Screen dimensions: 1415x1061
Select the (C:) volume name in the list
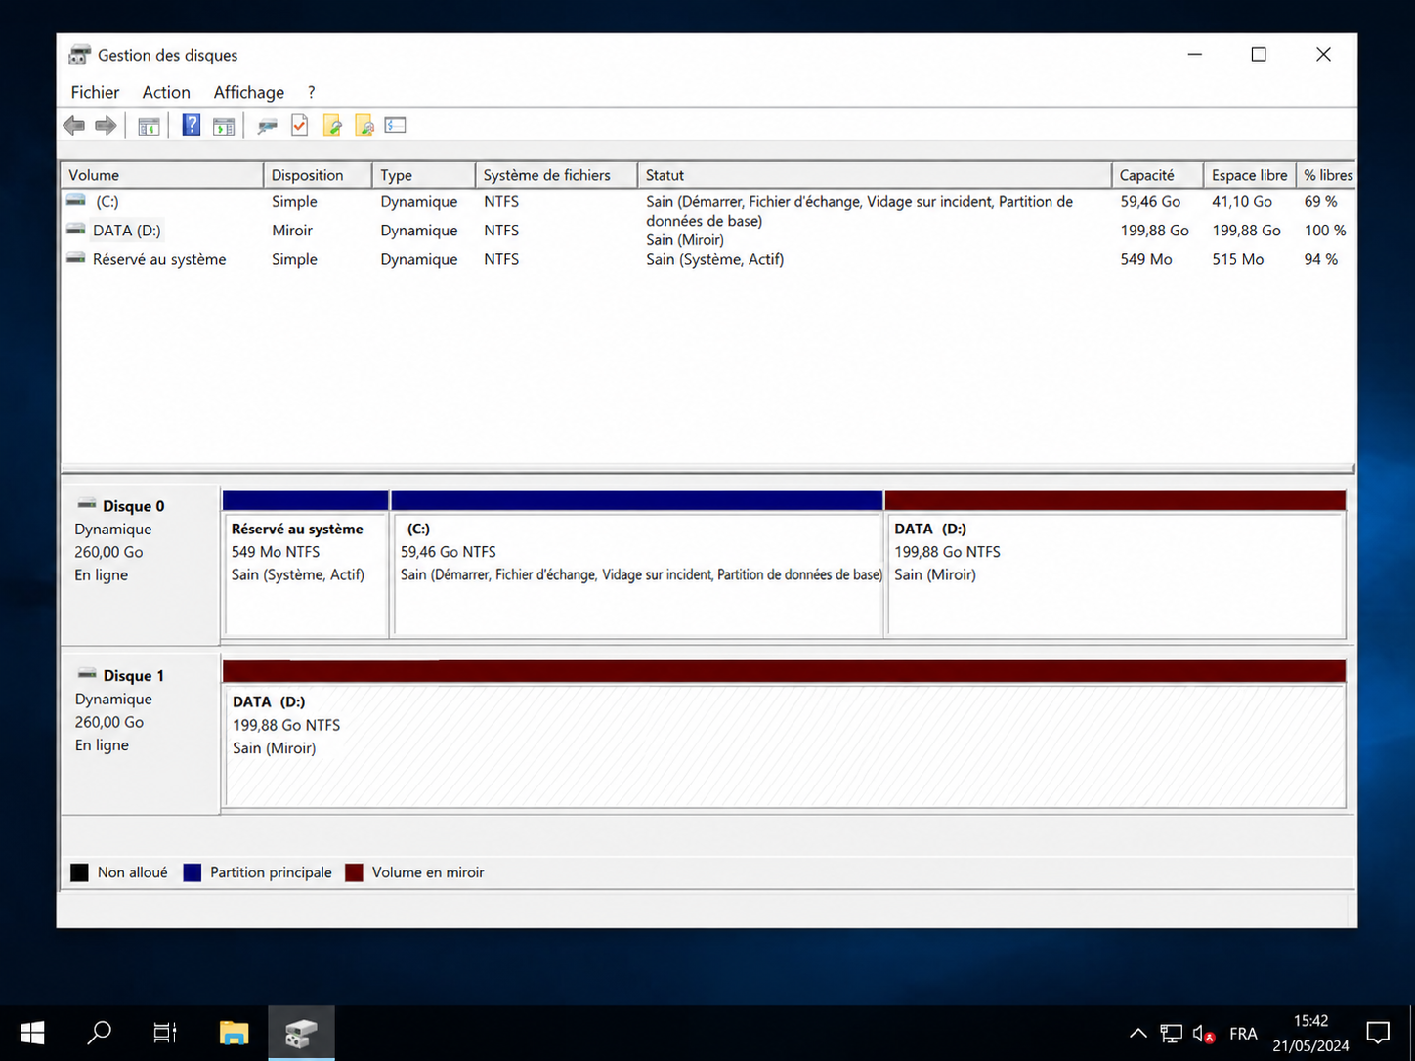pos(107,201)
